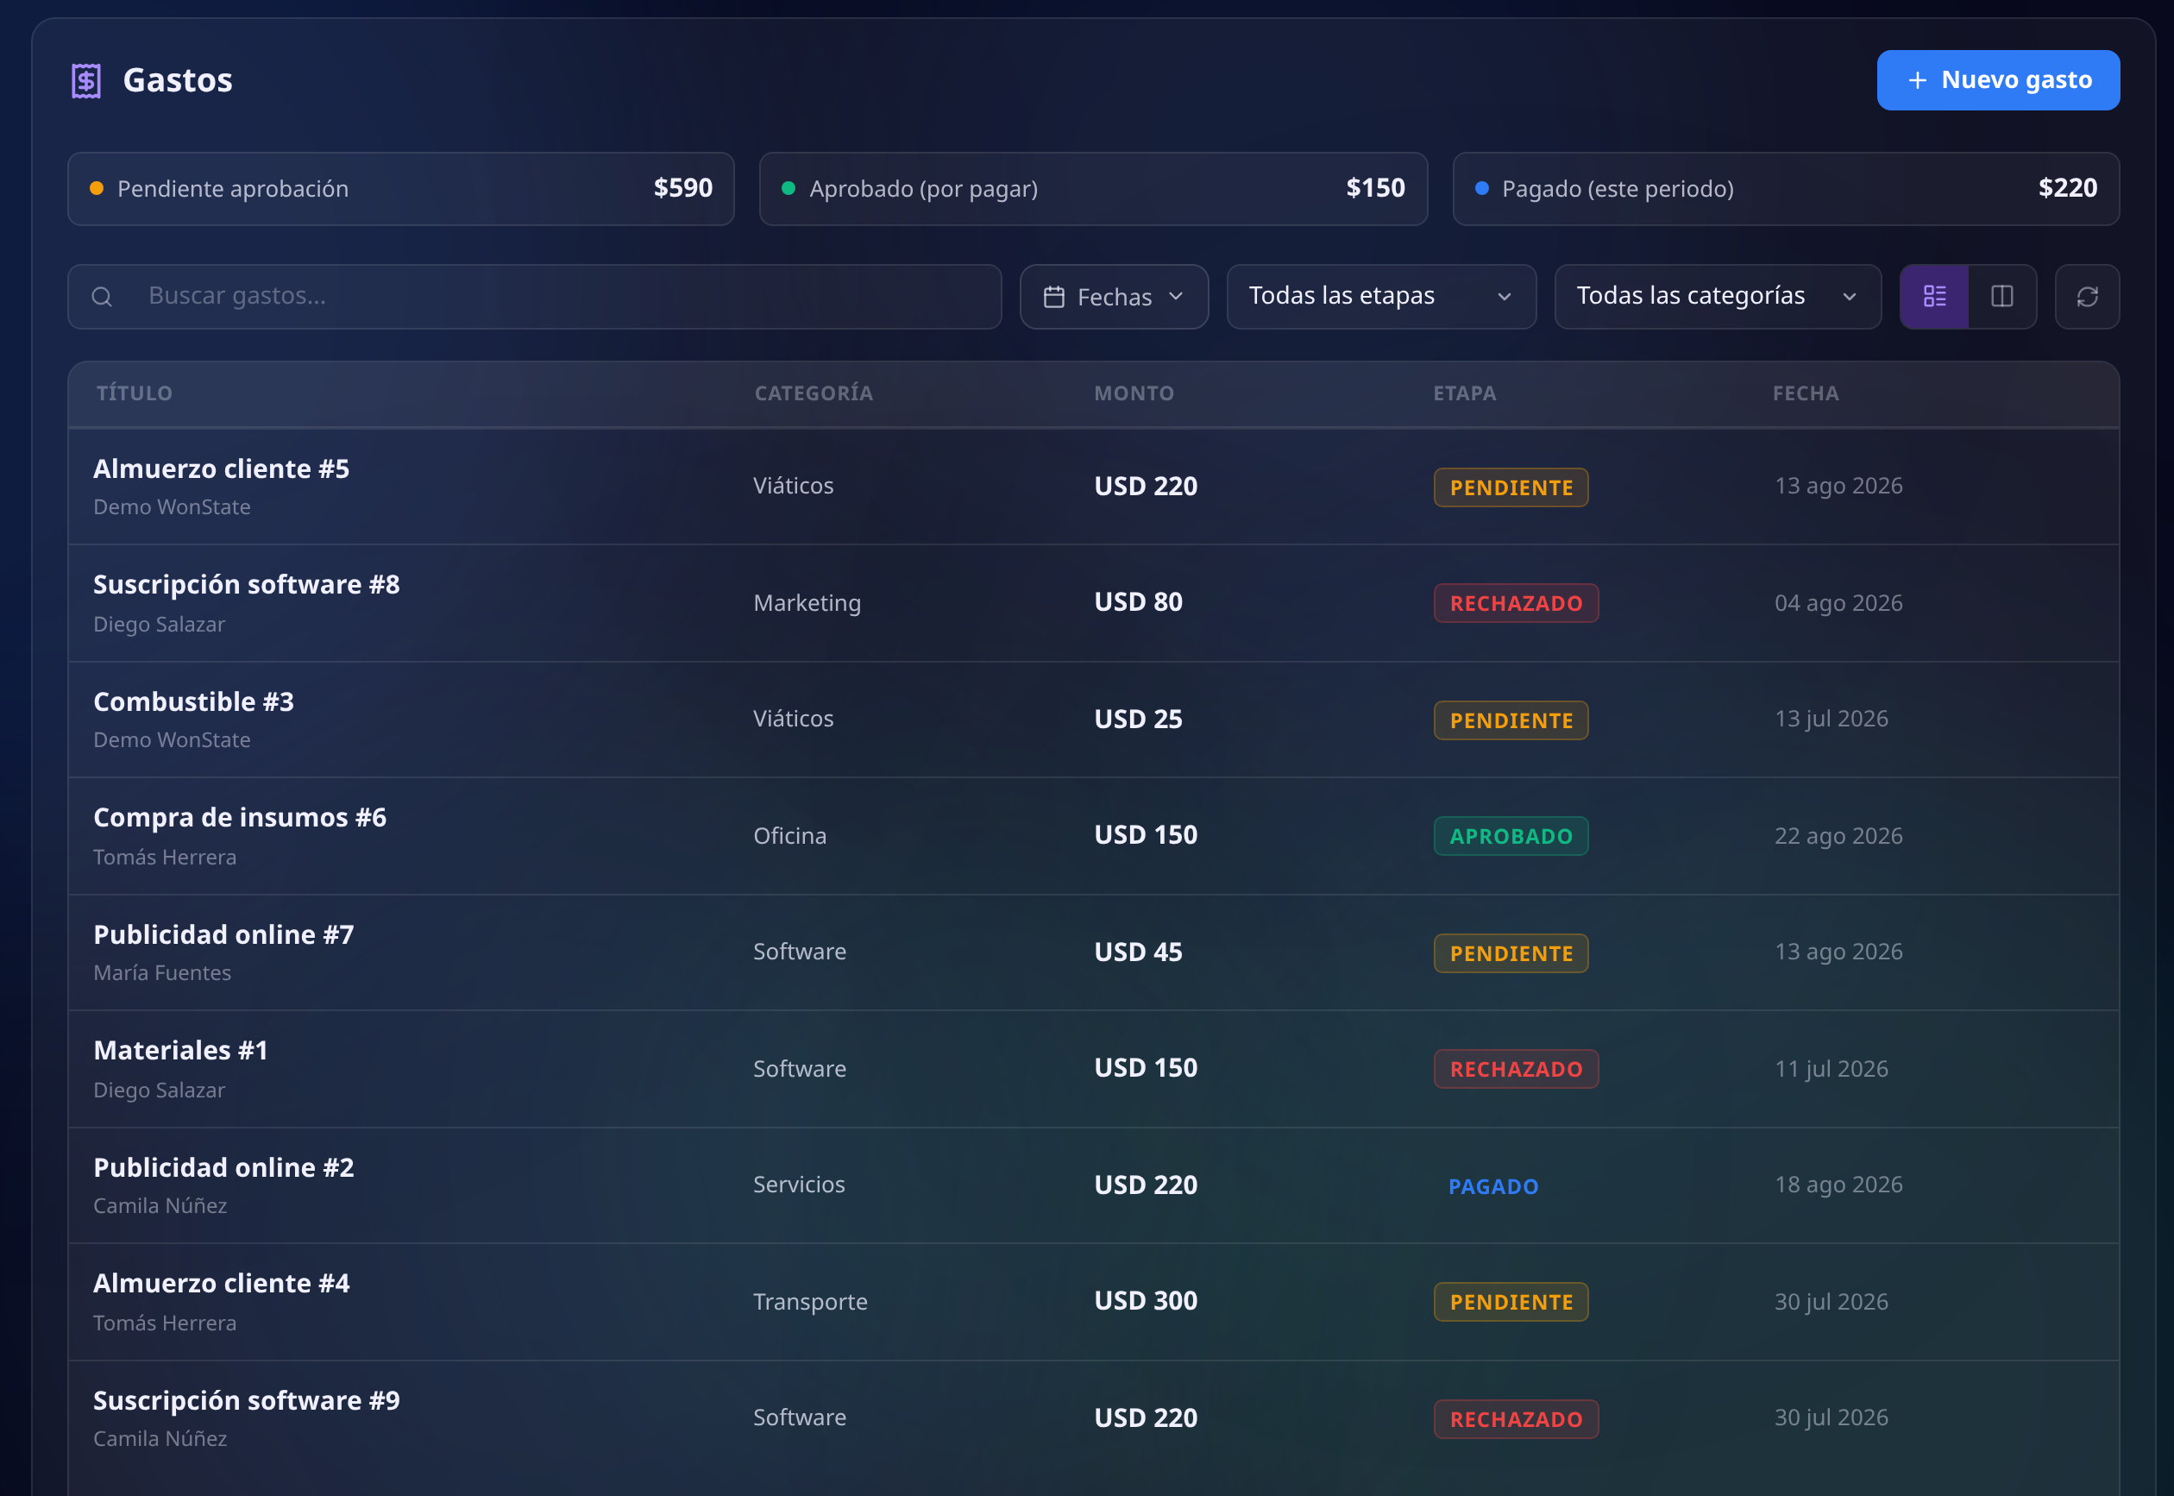Click Transporte category cell

(x=809, y=1302)
